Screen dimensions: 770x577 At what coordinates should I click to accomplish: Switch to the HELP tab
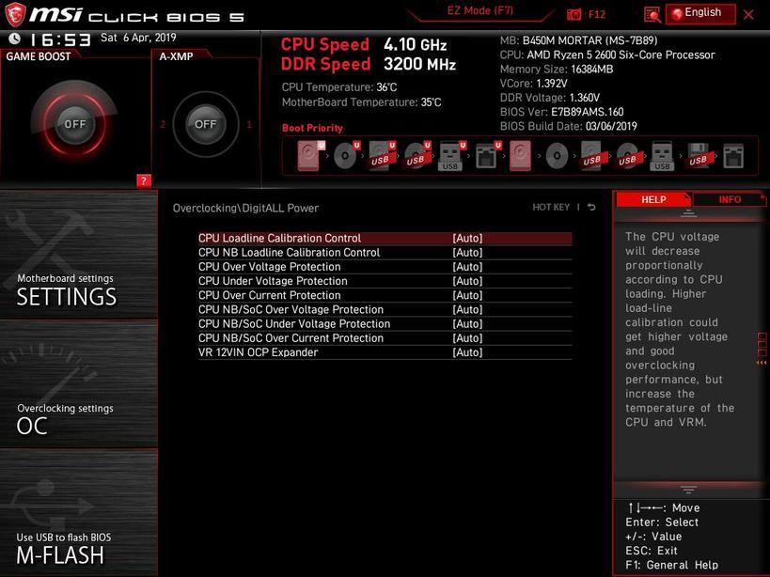pyautogui.click(x=653, y=199)
